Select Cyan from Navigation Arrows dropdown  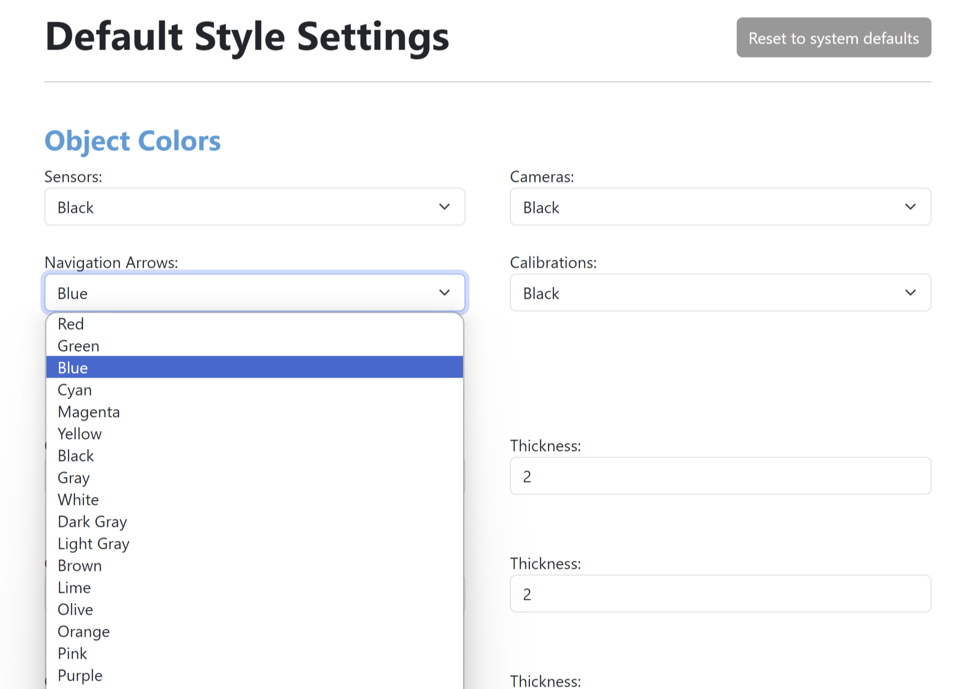[x=74, y=389]
